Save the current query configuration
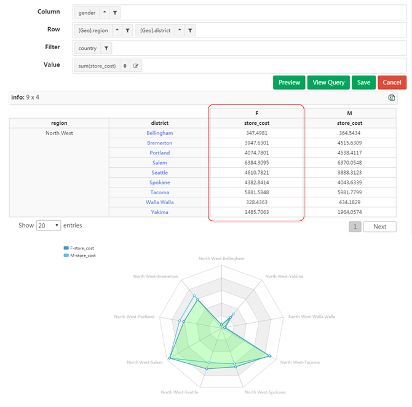This screenshot has height=407, width=412. 363,82
